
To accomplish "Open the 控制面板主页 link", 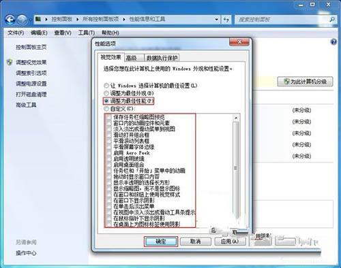I will (x=31, y=47).
